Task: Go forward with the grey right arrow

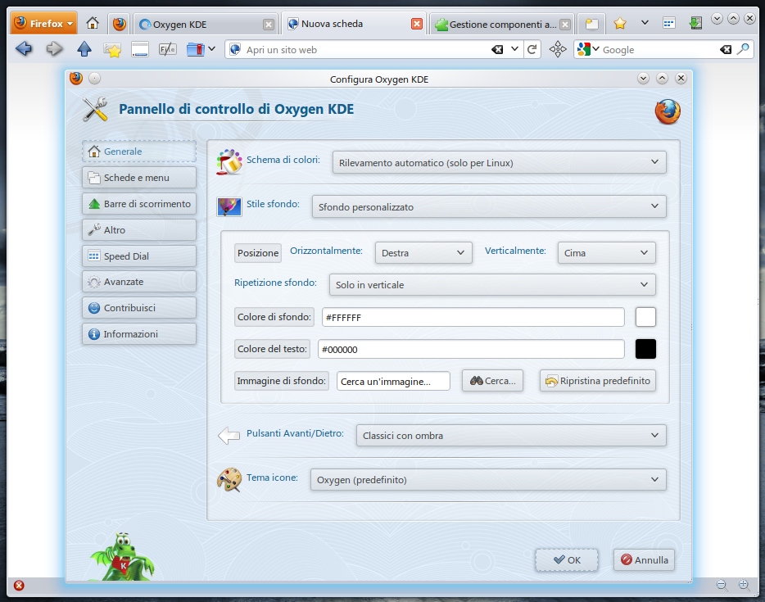Action: click(54, 49)
